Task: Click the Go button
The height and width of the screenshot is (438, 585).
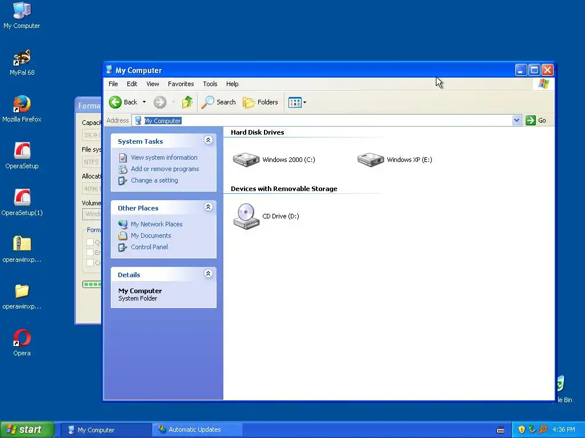Action: pyautogui.click(x=536, y=120)
